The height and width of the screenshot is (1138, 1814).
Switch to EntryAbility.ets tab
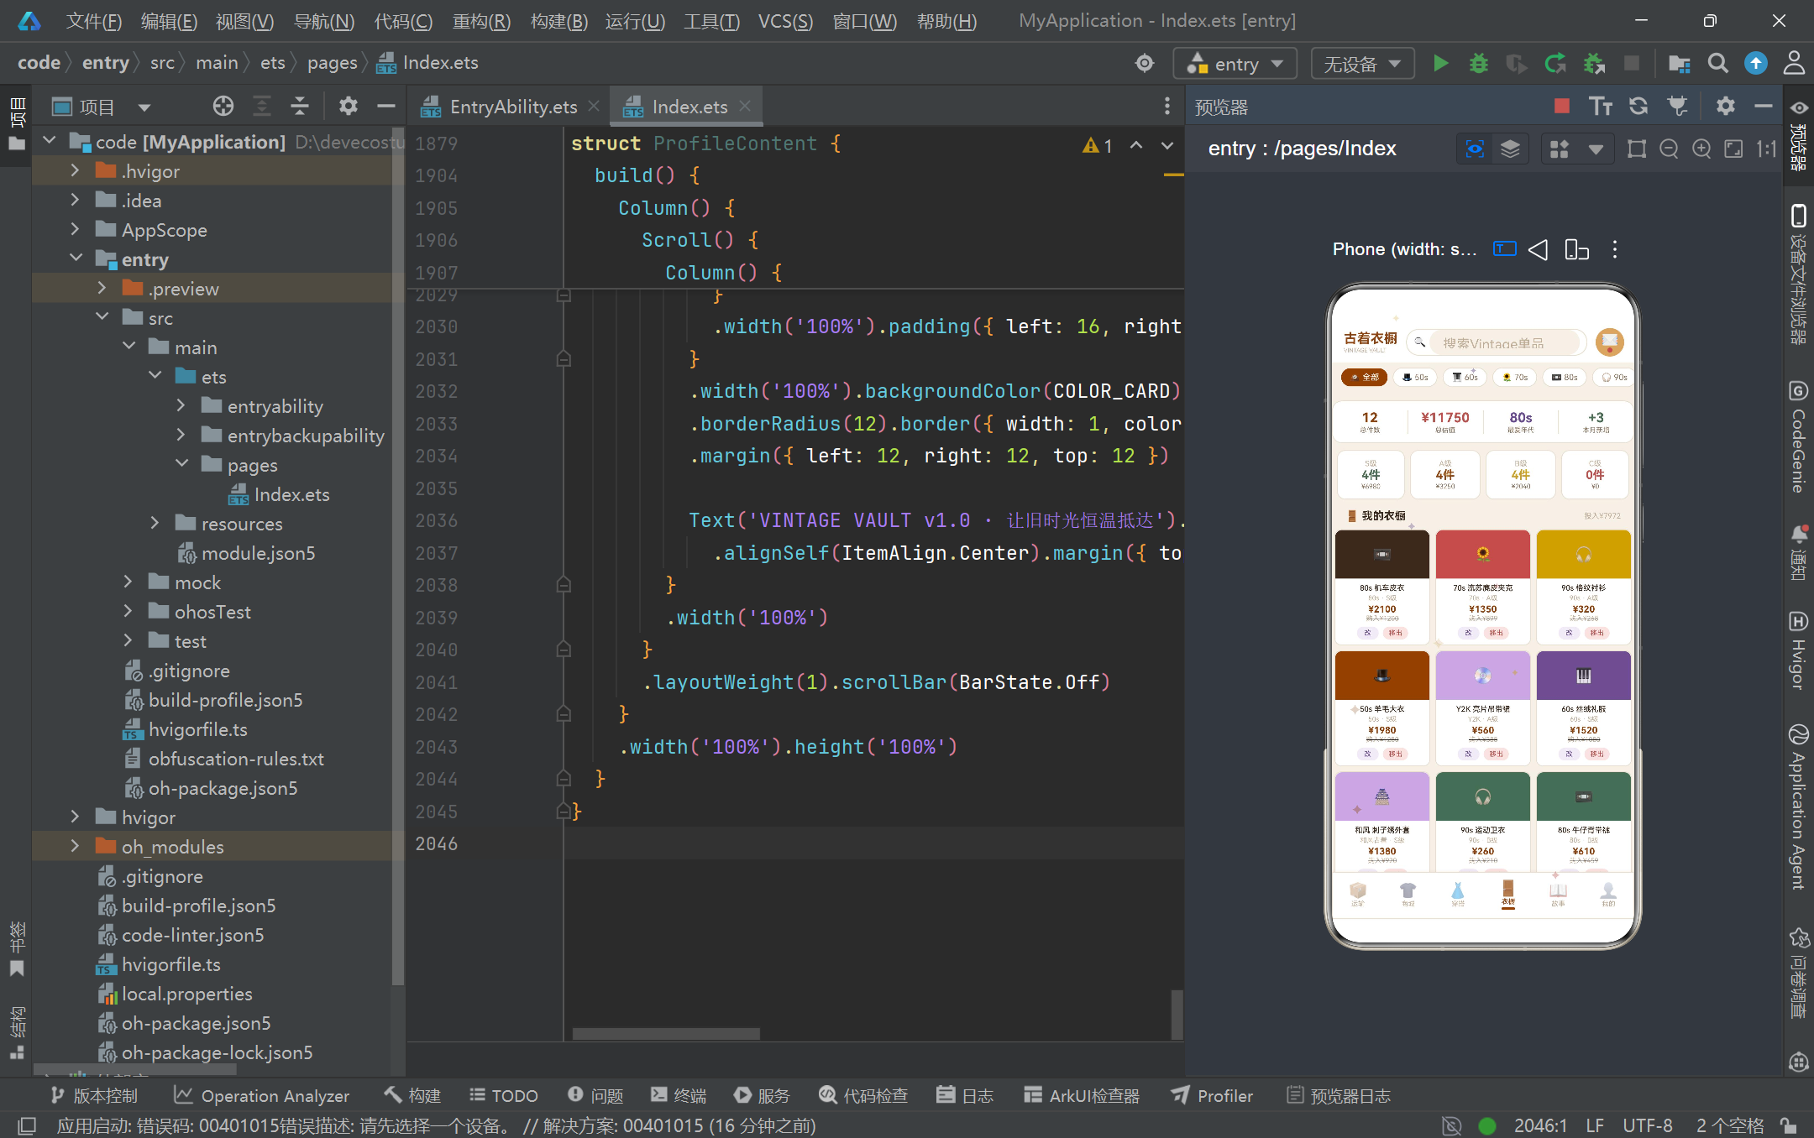coord(512,107)
